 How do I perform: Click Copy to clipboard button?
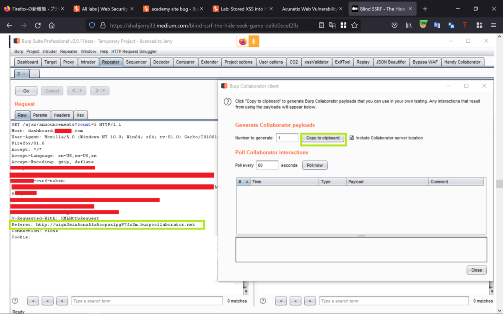(323, 138)
